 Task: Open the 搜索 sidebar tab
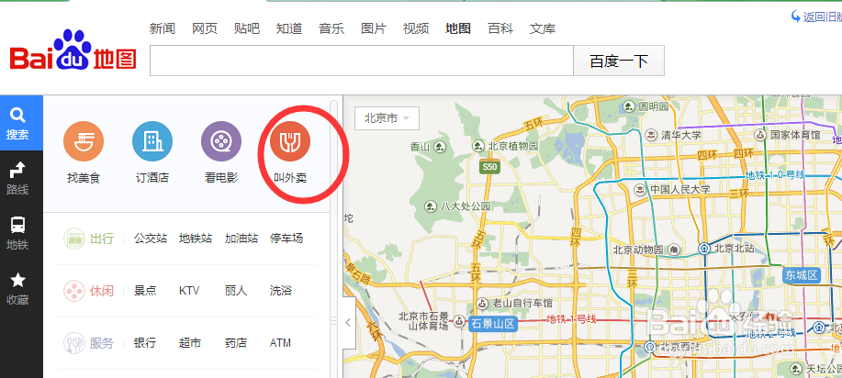coord(21,123)
